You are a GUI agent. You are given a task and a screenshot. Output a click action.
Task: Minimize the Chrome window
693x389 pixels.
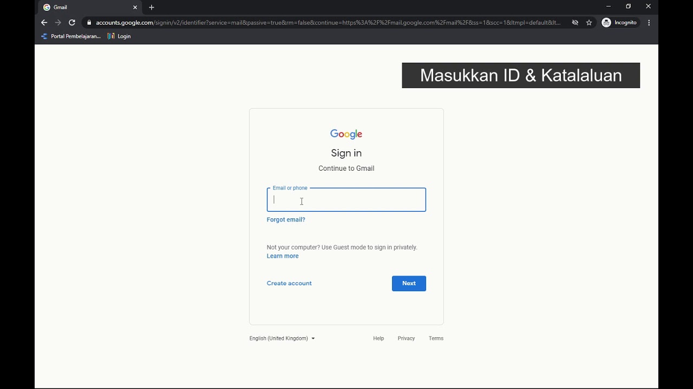tap(609, 6)
